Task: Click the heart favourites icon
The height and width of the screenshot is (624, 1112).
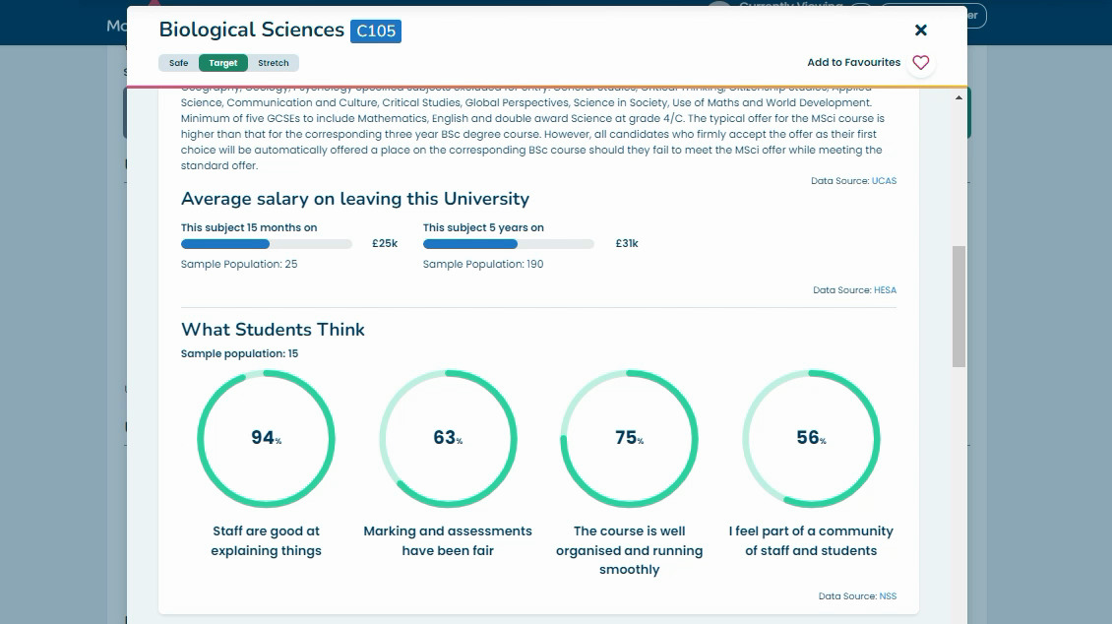Action: click(920, 63)
